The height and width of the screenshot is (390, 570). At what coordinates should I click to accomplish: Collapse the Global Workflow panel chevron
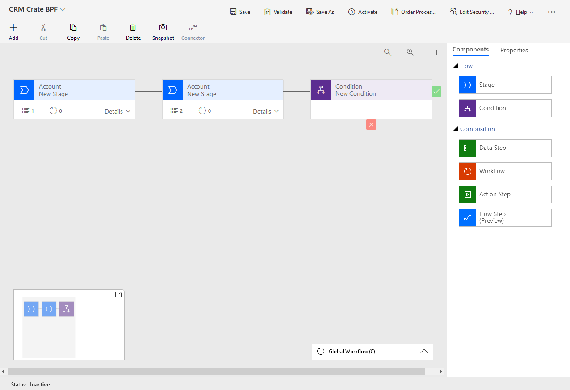coord(424,352)
